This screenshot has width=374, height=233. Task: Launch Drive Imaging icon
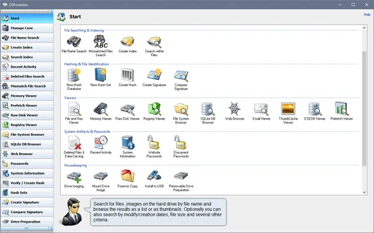[x=74, y=177]
